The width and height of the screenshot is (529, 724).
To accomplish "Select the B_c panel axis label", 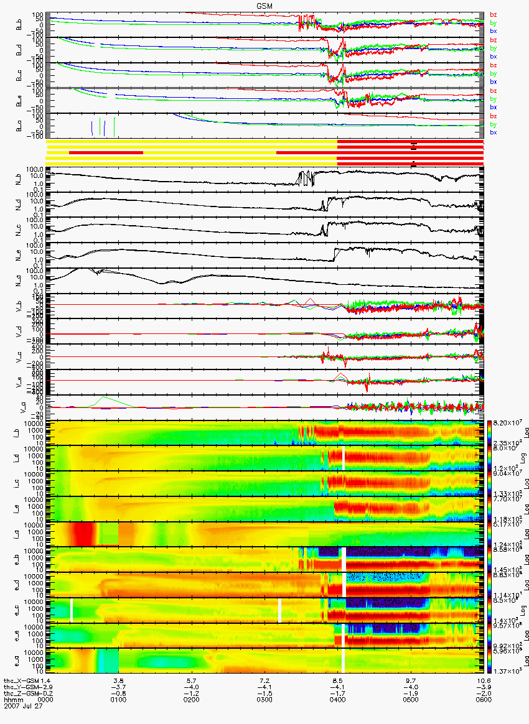I will tap(19, 75).
